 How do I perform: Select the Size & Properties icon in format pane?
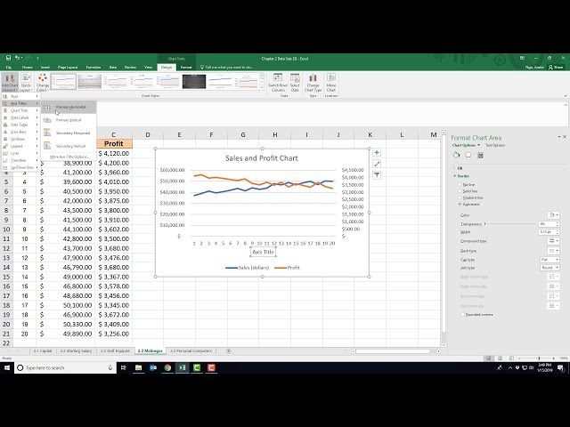click(480, 155)
